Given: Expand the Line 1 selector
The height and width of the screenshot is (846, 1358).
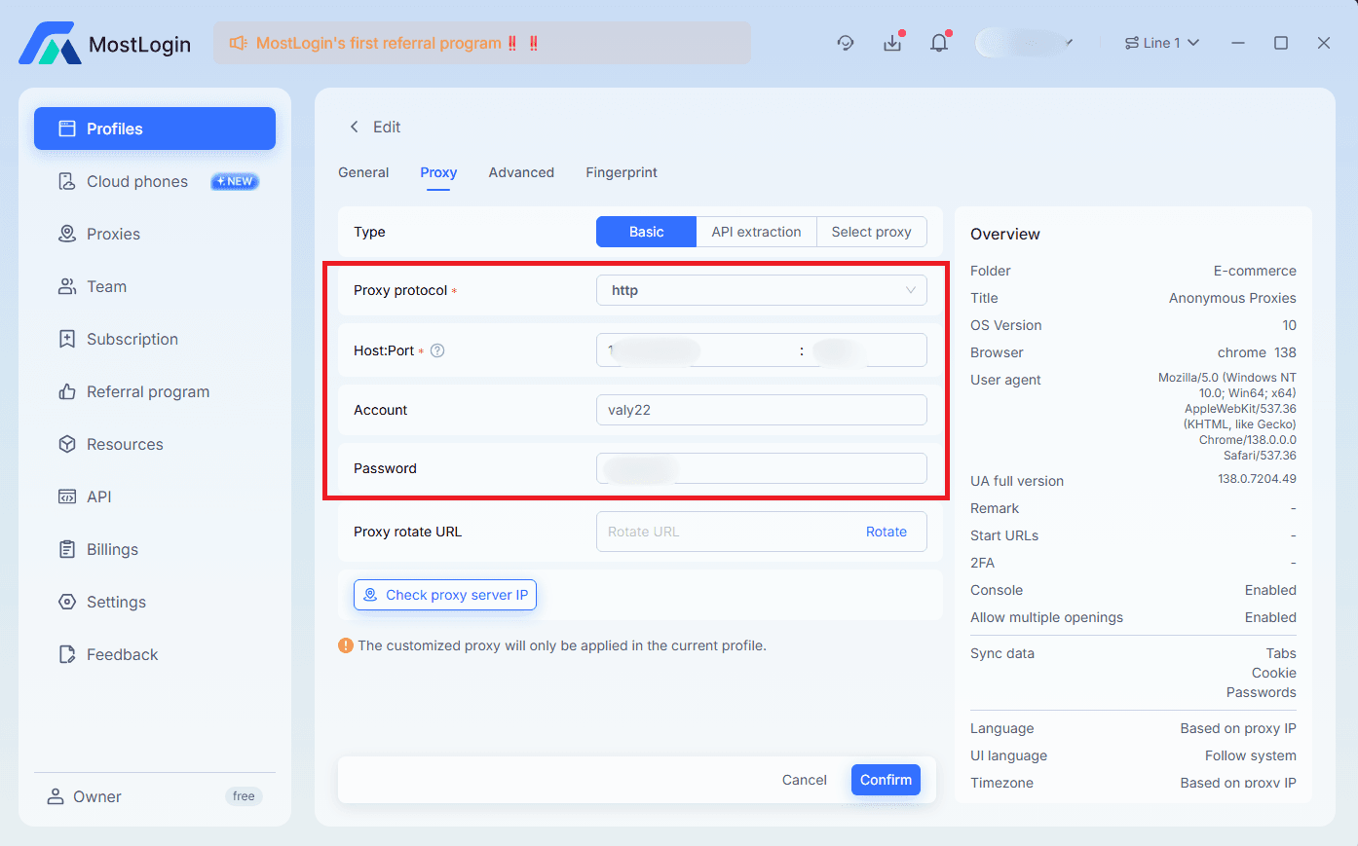Looking at the screenshot, I should point(1161,42).
